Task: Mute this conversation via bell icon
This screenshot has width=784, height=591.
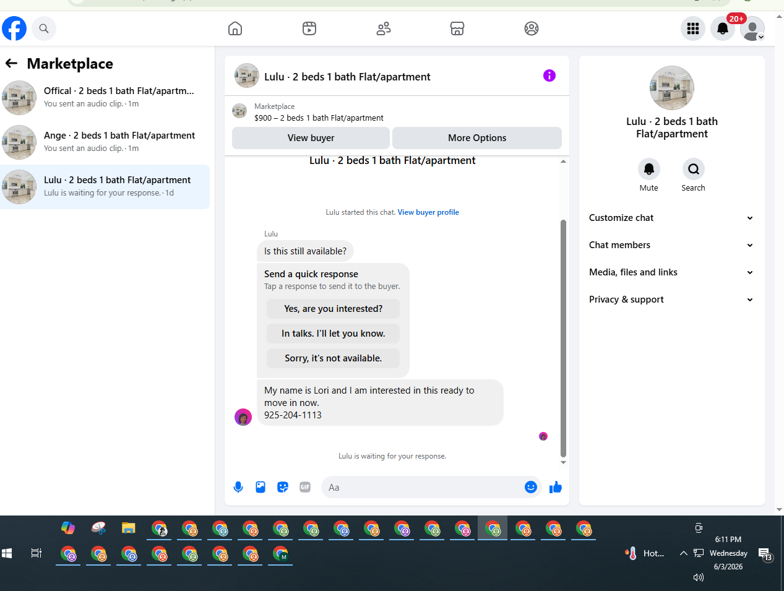Action: [649, 169]
